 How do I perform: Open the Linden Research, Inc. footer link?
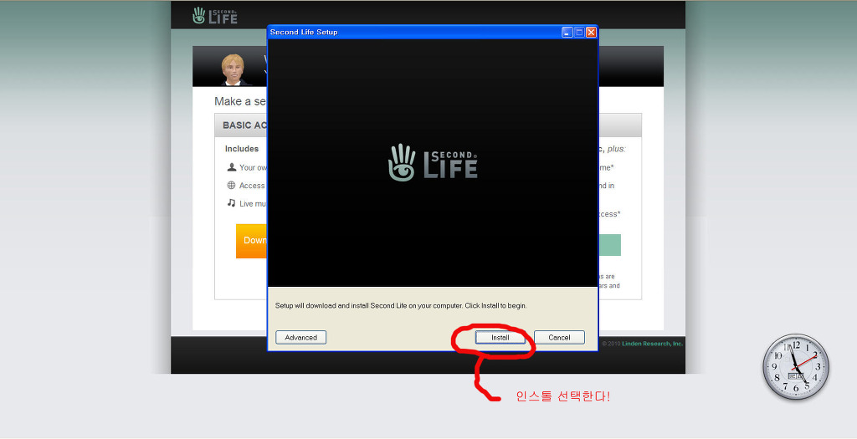652,344
